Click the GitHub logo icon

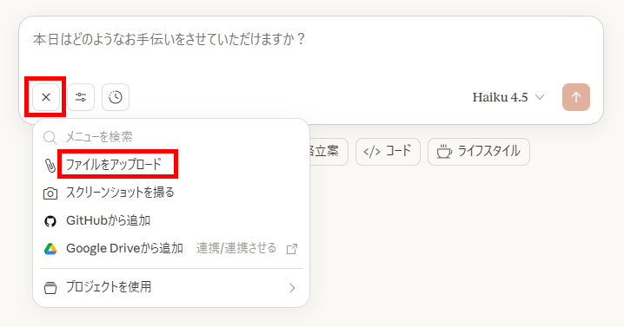(x=50, y=221)
